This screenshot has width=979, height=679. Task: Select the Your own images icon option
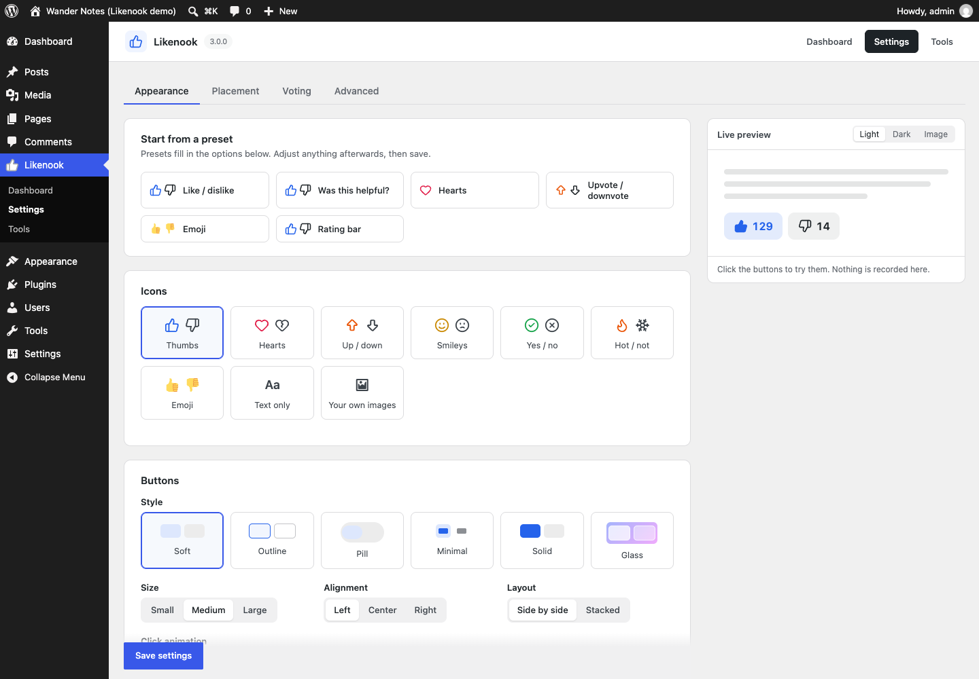pyautogui.click(x=362, y=392)
